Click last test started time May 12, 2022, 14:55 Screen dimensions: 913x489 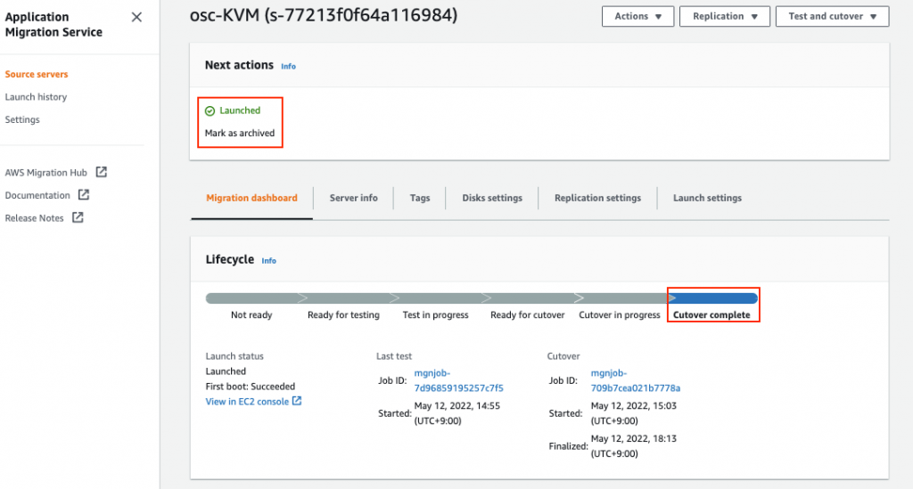457,413
